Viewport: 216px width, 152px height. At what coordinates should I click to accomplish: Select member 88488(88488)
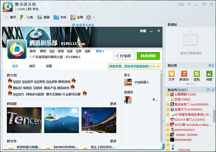click(189, 140)
